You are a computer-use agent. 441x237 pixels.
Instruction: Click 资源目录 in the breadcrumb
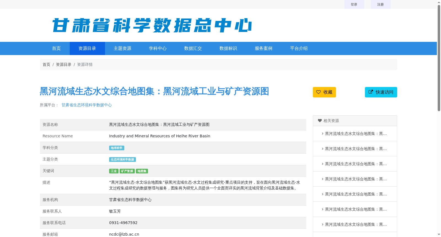[x=63, y=64]
